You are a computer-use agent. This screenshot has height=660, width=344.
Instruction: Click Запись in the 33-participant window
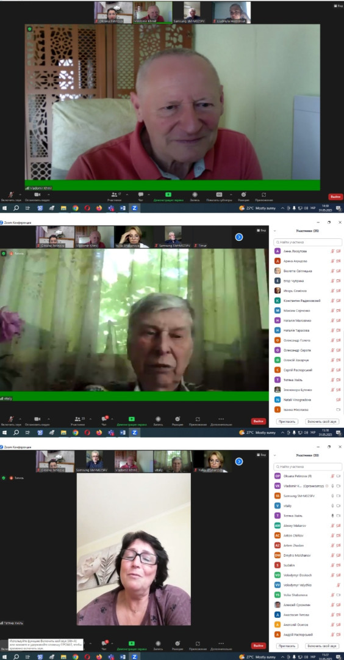pyautogui.click(x=158, y=645)
